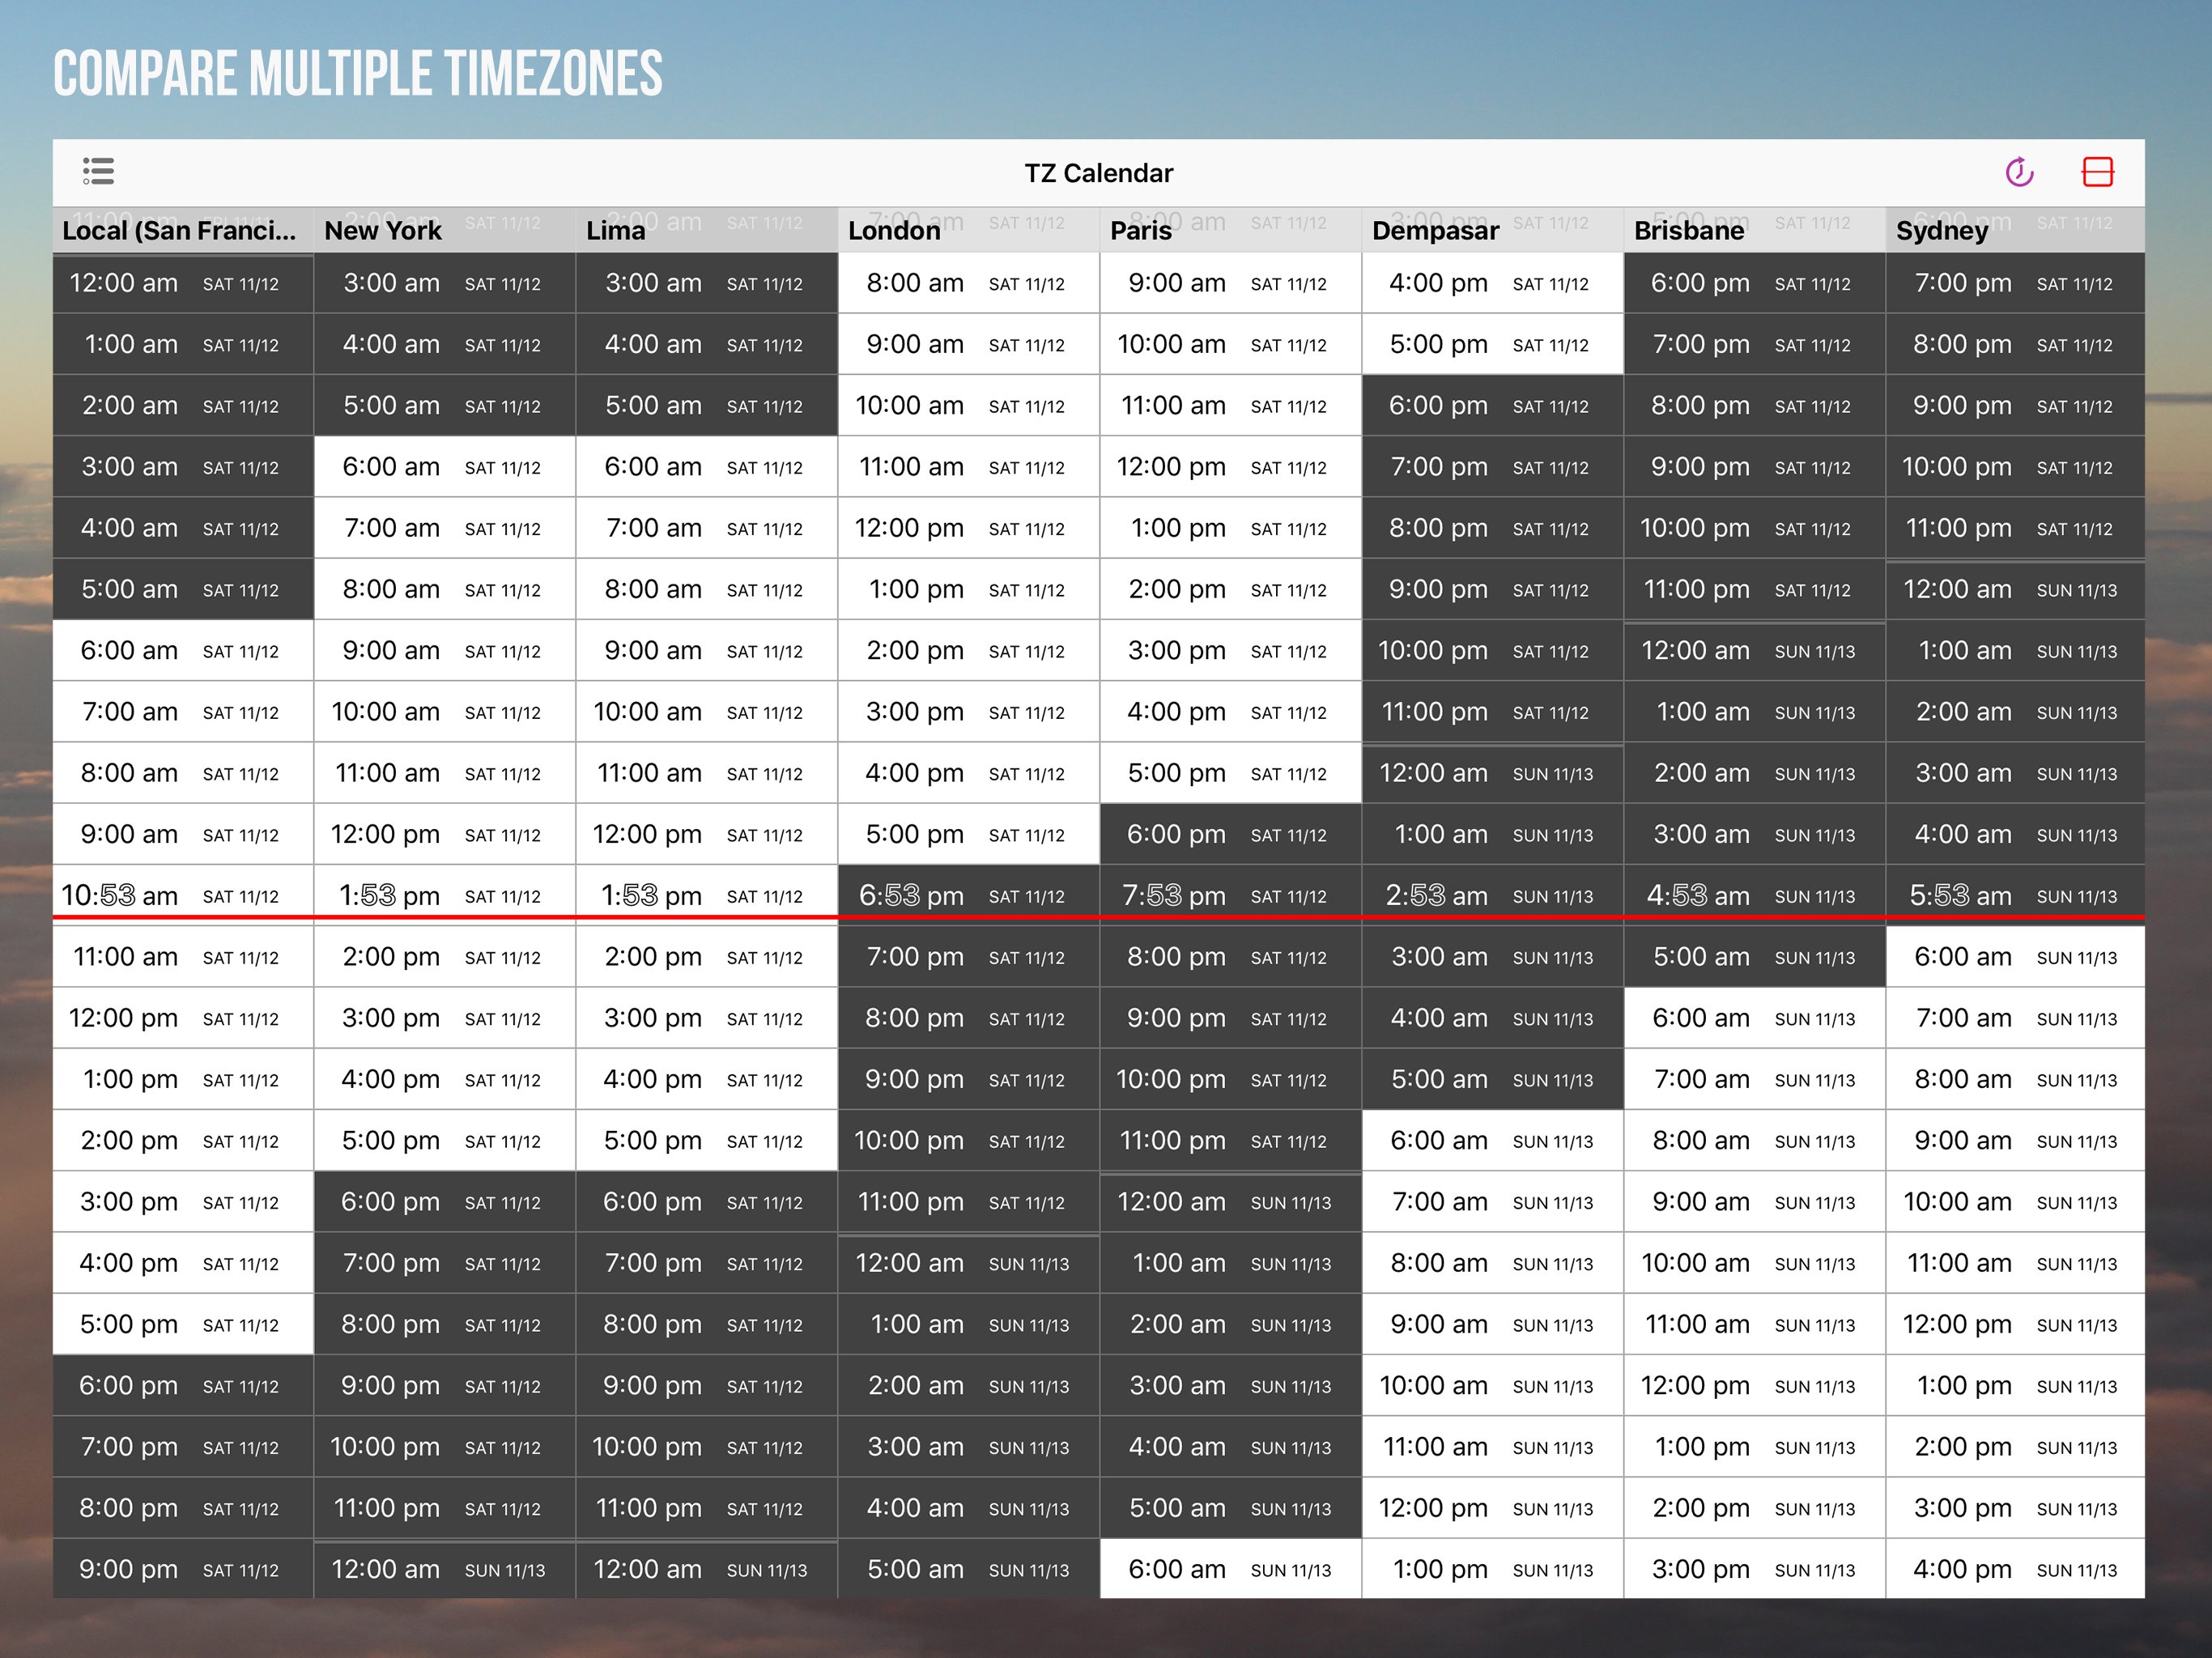2212x1658 pixels.
Task: Click 11:00 pm SAT 11/12 in Lima column
Action: point(707,1508)
